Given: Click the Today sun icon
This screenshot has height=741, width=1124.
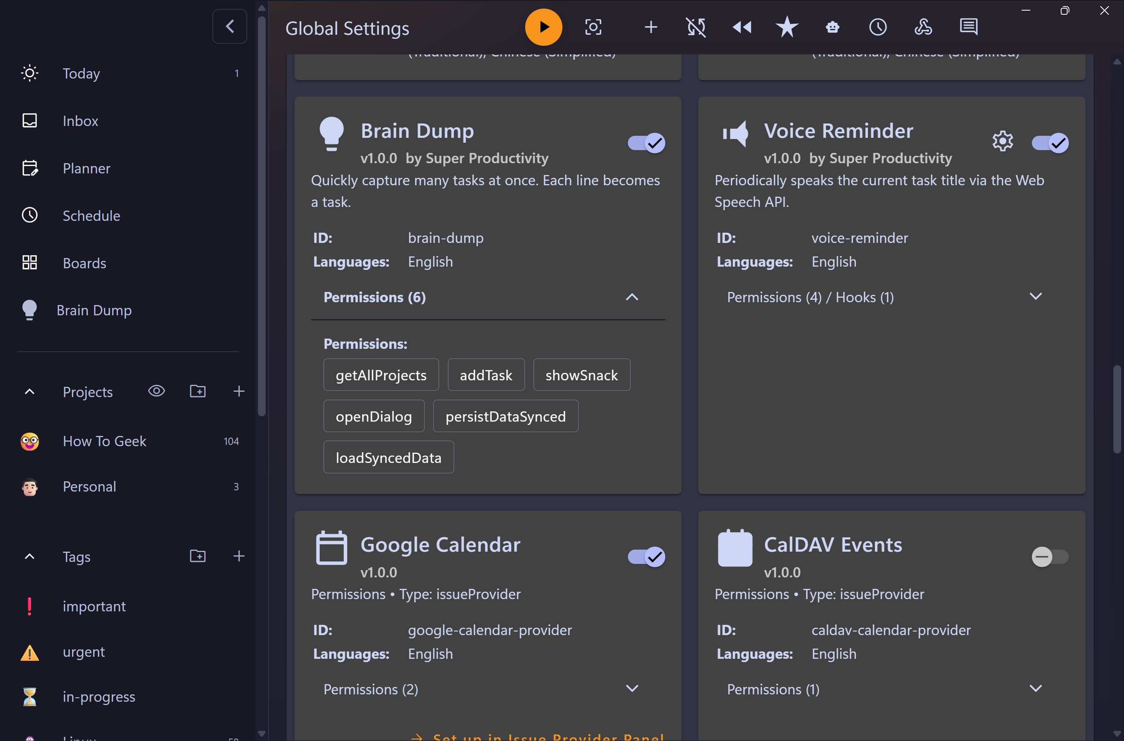Looking at the screenshot, I should click(x=30, y=73).
